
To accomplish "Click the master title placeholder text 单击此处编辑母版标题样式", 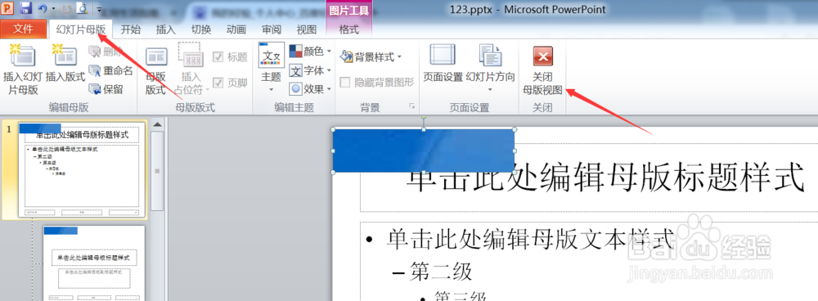I will [605, 177].
